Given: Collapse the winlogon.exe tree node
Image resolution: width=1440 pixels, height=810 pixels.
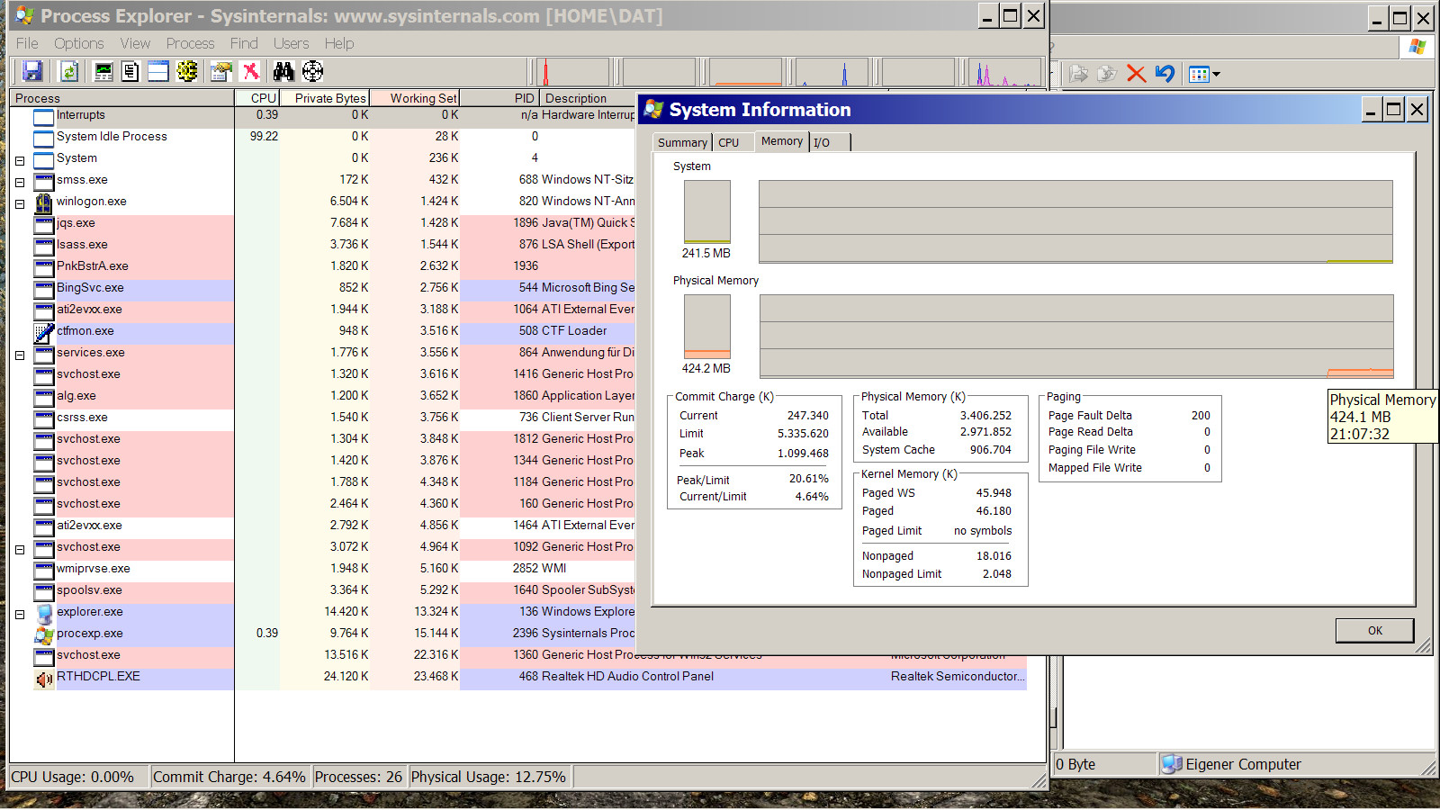Looking at the screenshot, I should (20, 204).
